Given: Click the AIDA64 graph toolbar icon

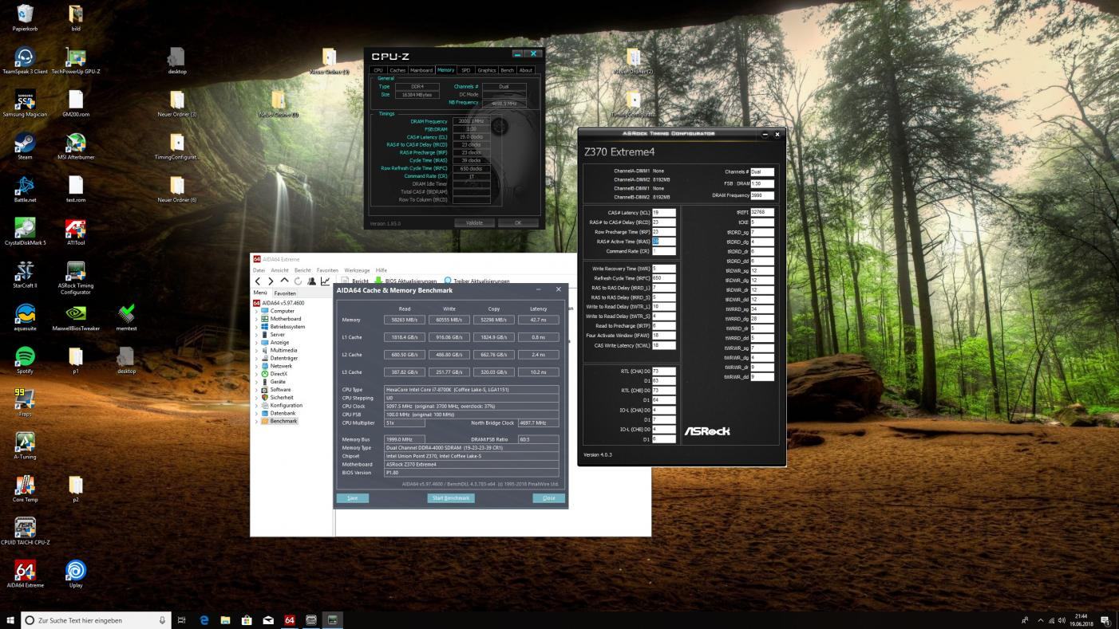Looking at the screenshot, I should (325, 281).
